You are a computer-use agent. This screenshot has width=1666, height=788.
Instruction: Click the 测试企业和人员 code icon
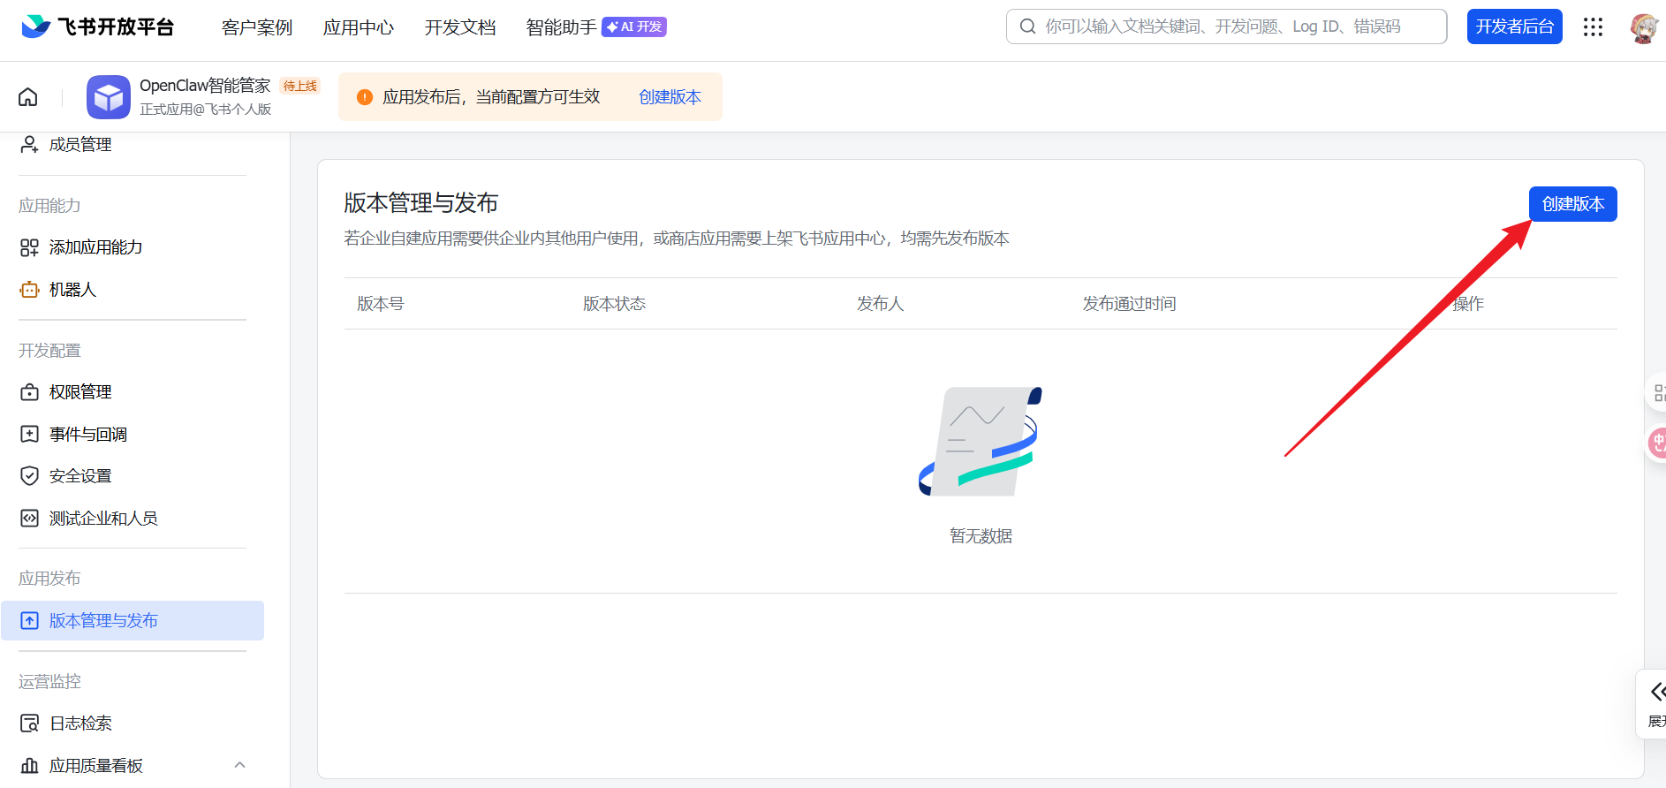[x=29, y=519]
